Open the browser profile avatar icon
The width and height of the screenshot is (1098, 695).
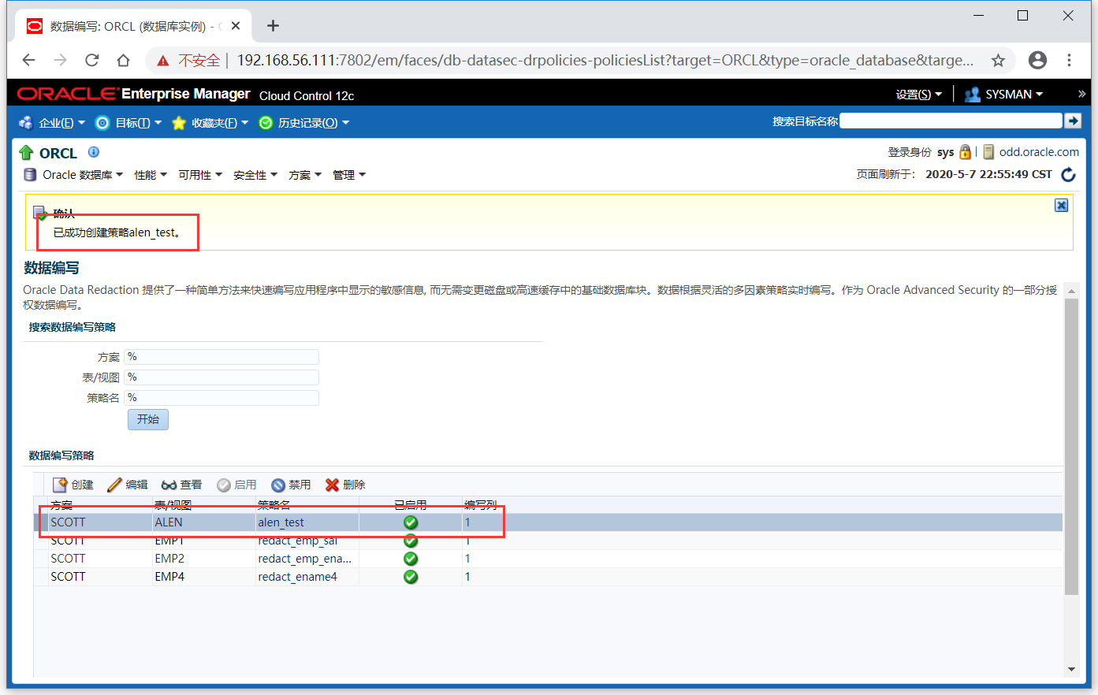click(x=1038, y=60)
